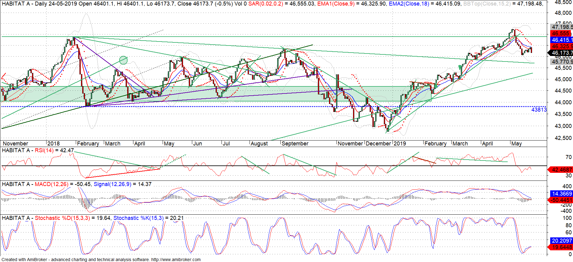Click the MACD -400 axis label

(x=566, y=211)
